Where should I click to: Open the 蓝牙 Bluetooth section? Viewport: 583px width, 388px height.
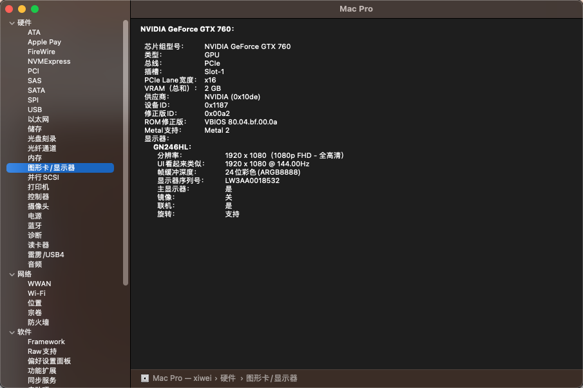tap(35, 226)
